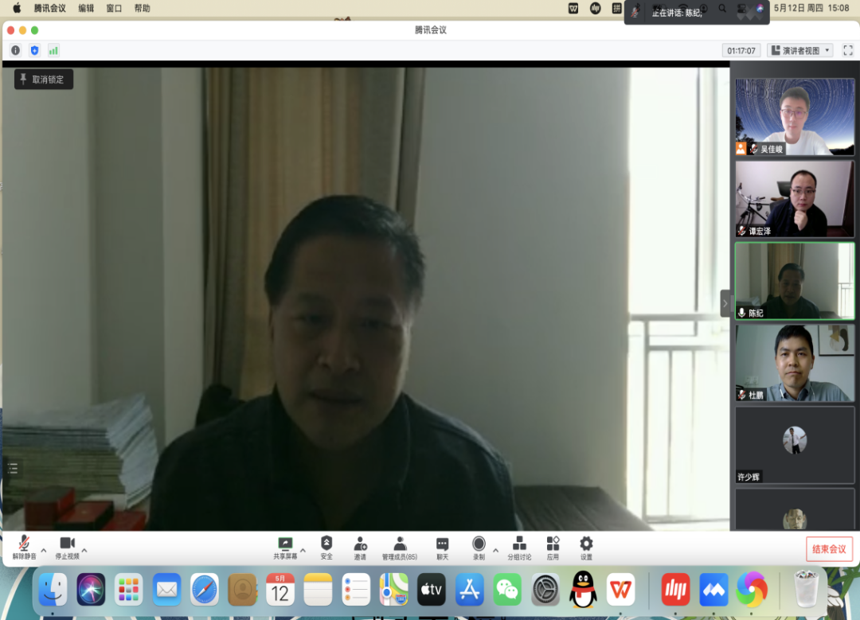Click the share screen icon
The image size is (860, 620).
(x=285, y=544)
